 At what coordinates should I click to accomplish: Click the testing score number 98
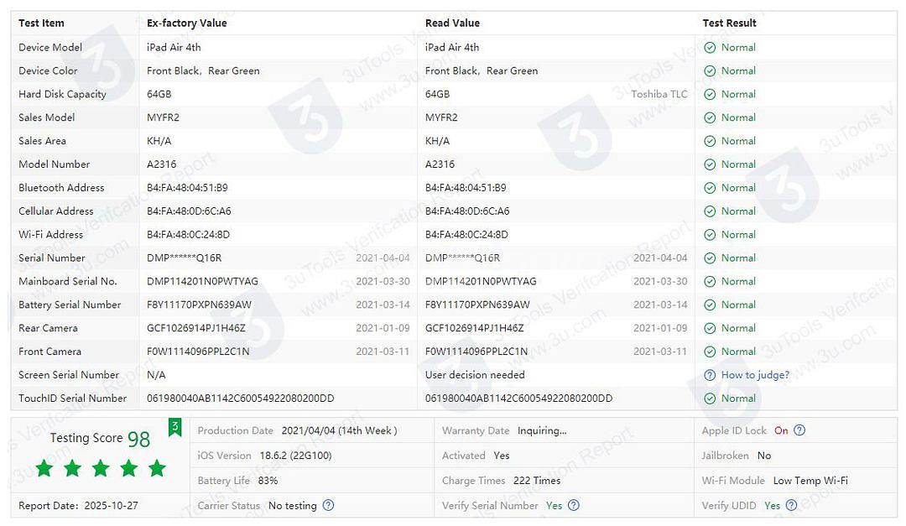138,439
